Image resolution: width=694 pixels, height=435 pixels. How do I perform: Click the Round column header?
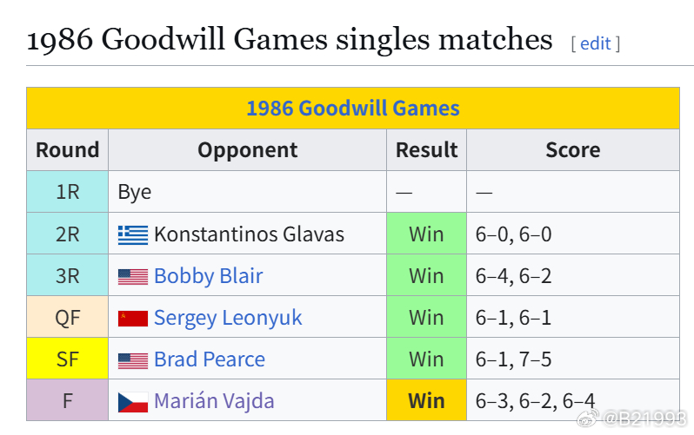(x=67, y=150)
